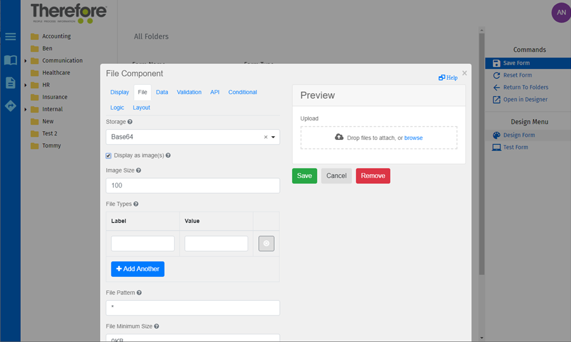Viewport: 571px width, 342px height.
Task: Click the document icon in left sidebar
Action: [10, 83]
